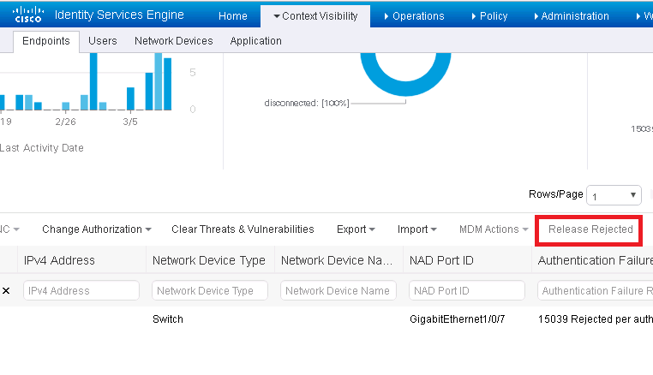This screenshot has height=375, width=653.
Task: Select the Application tab
Action: pyautogui.click(x=255, y=41)
